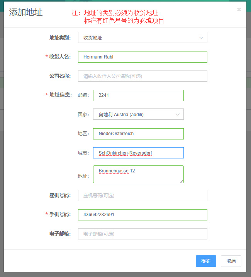The height and width of the screenshot is (277, 251).
Task: Close the 添加地址 dialog with the X
Action: (239, 10)
